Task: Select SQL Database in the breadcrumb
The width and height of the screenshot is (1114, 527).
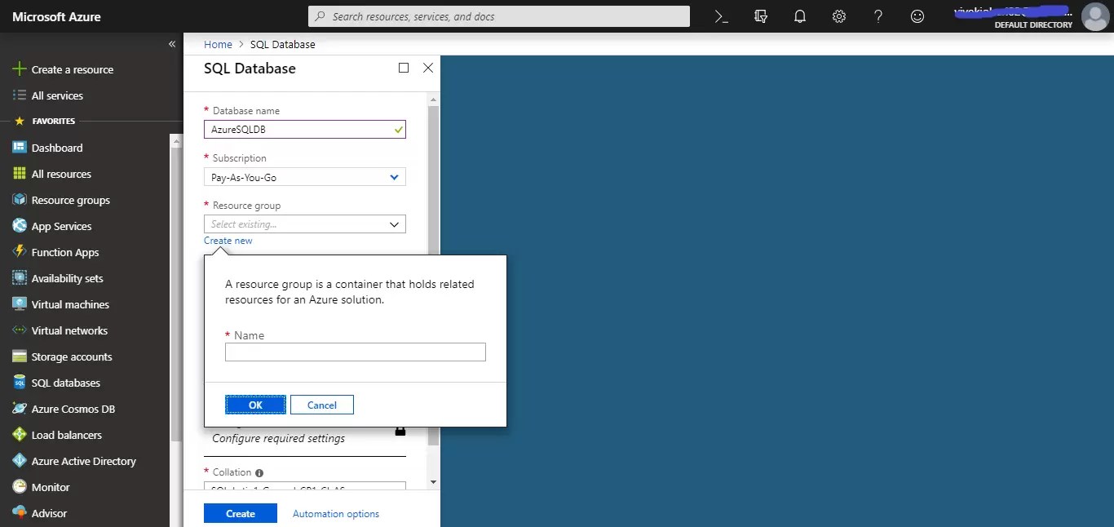Action: click(x=282, y=44)
